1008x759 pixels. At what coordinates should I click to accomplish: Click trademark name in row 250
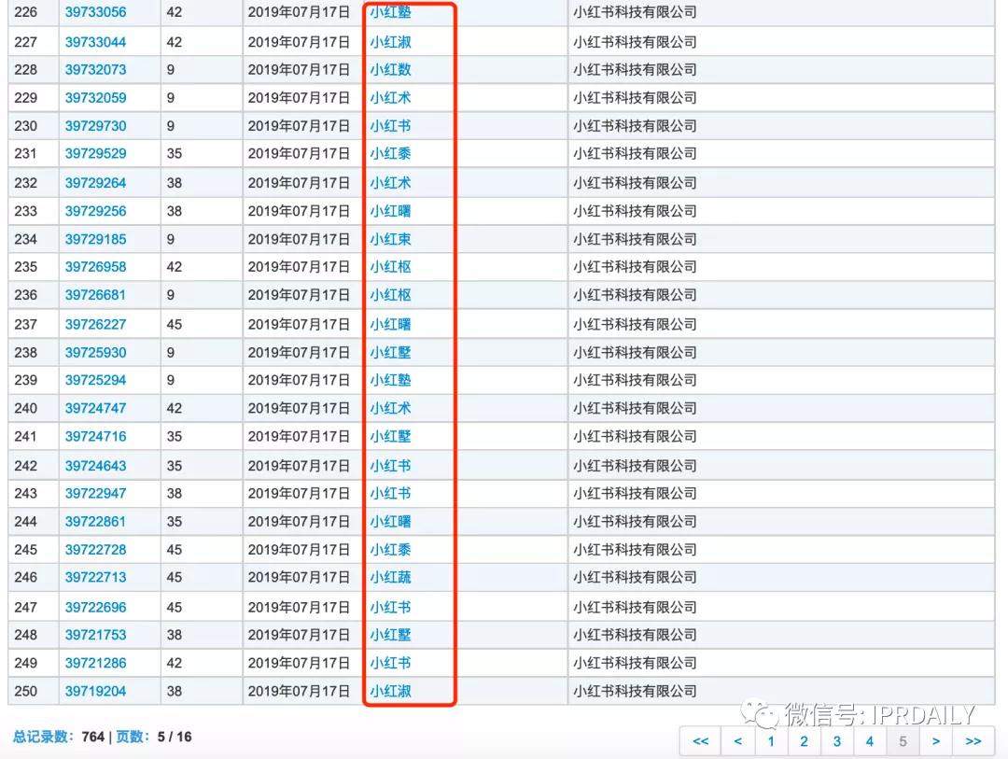[390, 692]
